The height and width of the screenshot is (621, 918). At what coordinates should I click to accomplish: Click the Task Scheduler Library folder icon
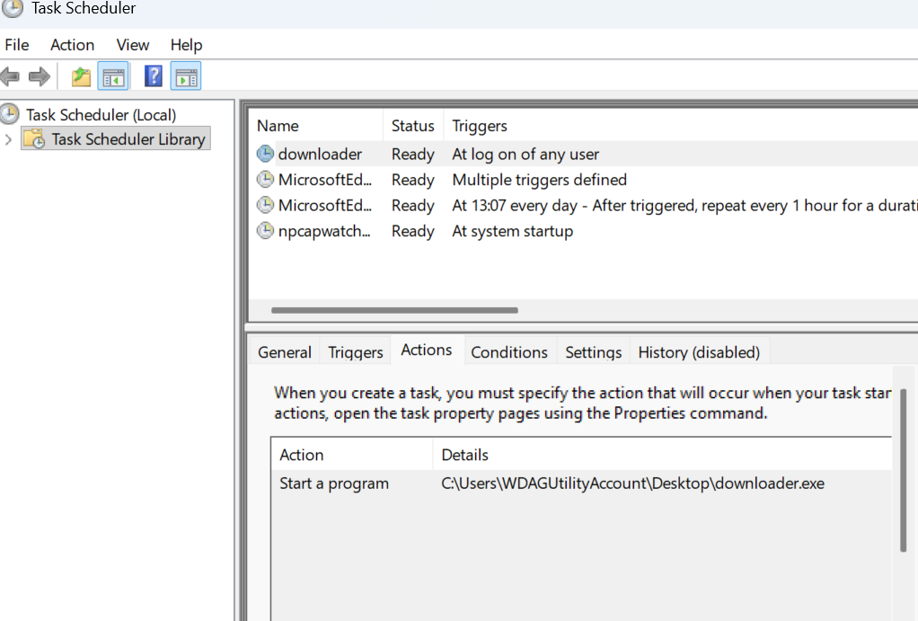coord(34,138)
